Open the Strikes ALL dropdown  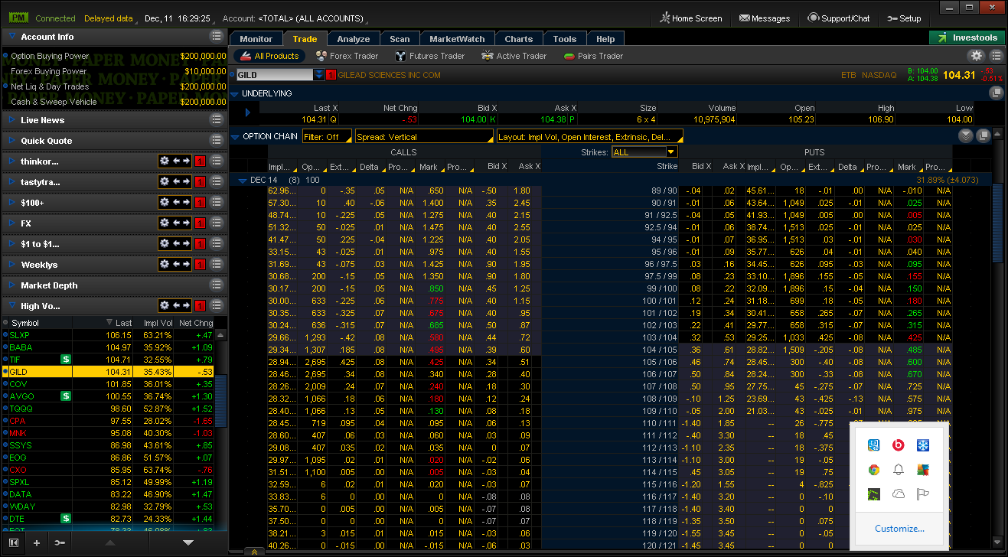click(x=644, y=152)
